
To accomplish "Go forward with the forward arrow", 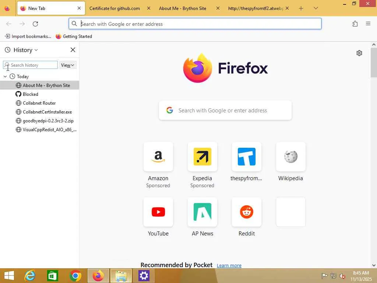I will tap(22, 24).
